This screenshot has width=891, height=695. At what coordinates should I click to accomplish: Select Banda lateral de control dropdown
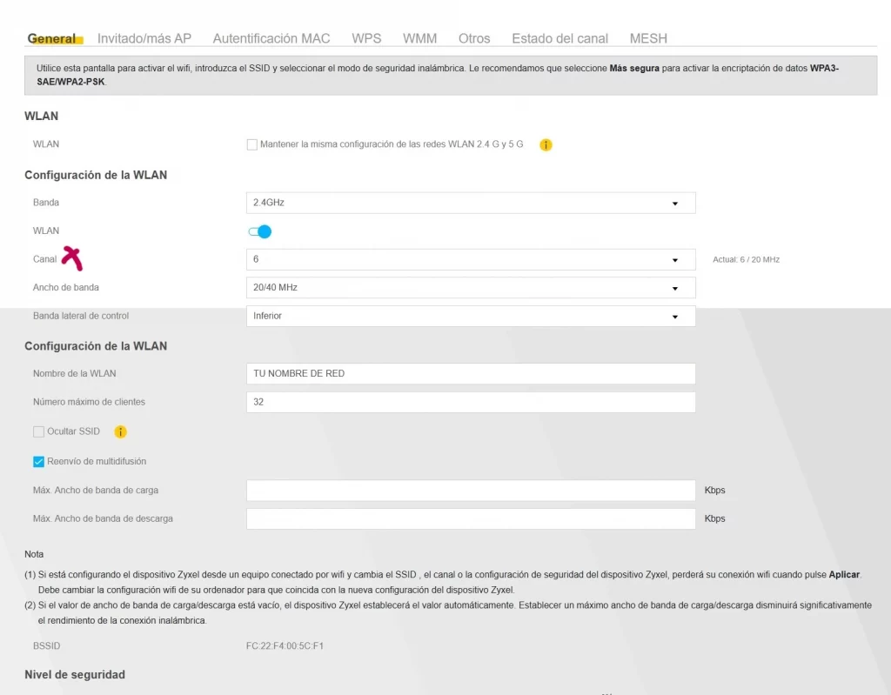point(471,316)
